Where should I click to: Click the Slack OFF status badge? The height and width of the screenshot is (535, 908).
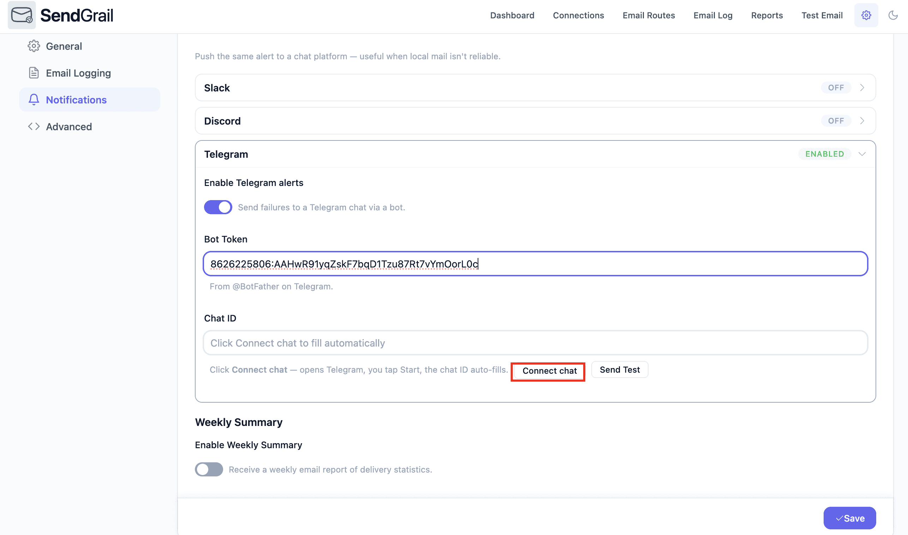tap(836, 88)
